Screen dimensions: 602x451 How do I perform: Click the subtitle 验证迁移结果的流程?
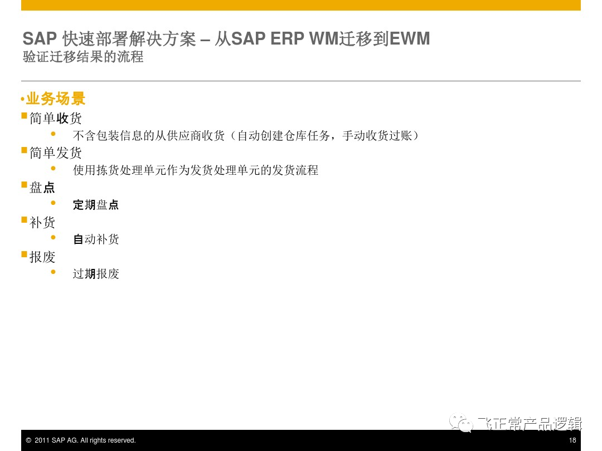82,57
